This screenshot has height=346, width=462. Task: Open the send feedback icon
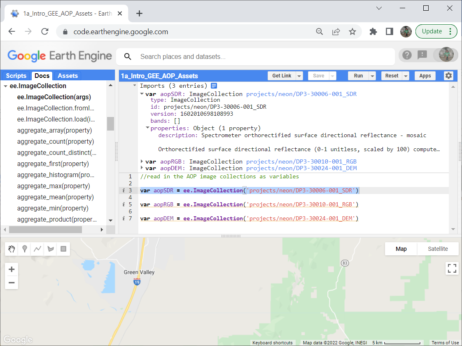(x=422, y=55)
